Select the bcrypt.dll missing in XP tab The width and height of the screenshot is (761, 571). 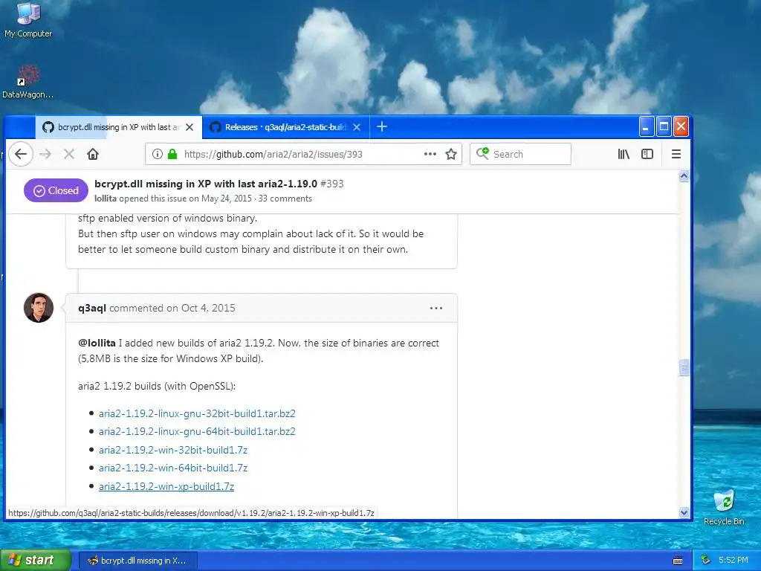[120, 127]
